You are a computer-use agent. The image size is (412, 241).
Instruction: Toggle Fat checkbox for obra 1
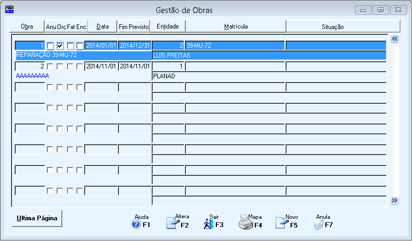tap(70, 46)
